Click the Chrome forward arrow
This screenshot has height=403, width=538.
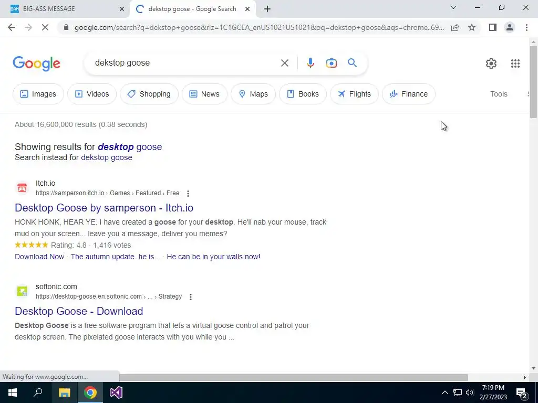coord(28,27)
